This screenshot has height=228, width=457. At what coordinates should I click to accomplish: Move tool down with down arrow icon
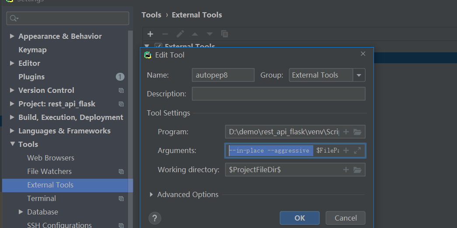[x=210, y=34]
